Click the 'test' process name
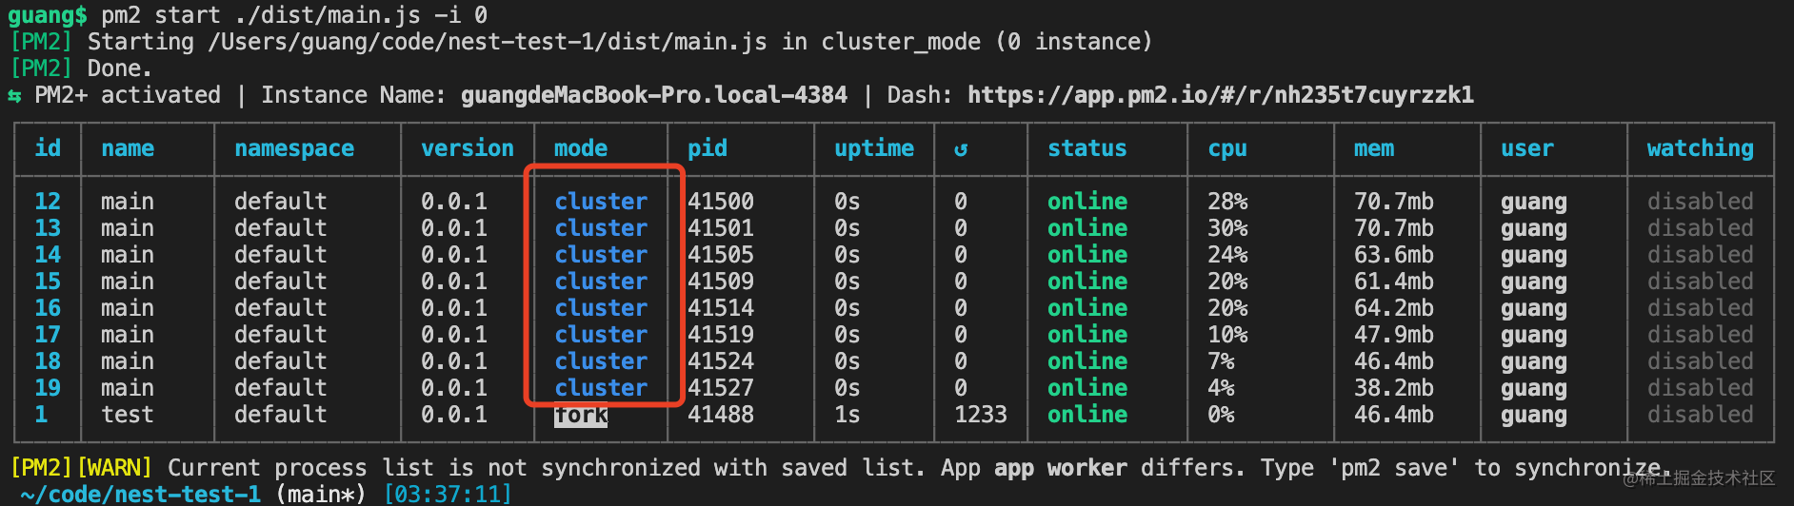This screenshot has width=1794, height=506. (x=127, y=415)
